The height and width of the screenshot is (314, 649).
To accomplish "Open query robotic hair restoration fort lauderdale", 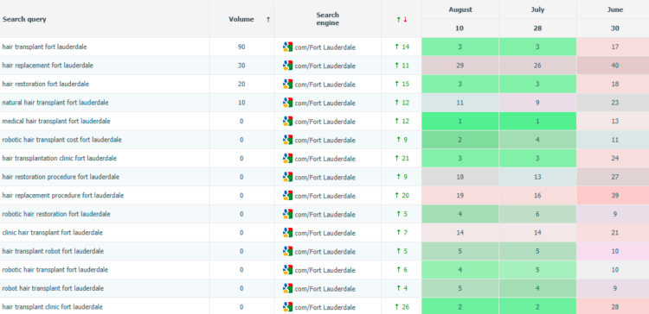I will pyautogui.click(x=56, y=214).
